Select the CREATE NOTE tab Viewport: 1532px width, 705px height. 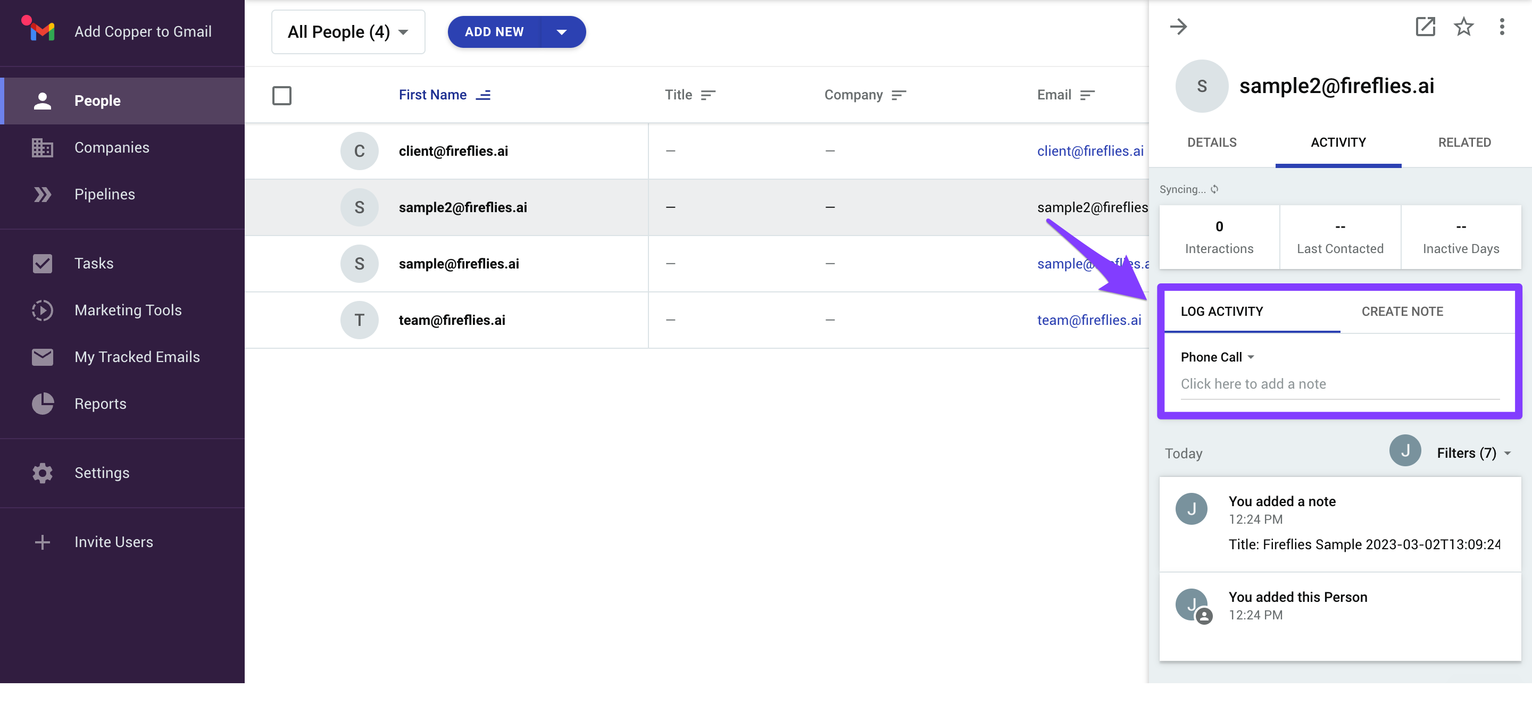pyautogui.click(x=1402, y=312)
